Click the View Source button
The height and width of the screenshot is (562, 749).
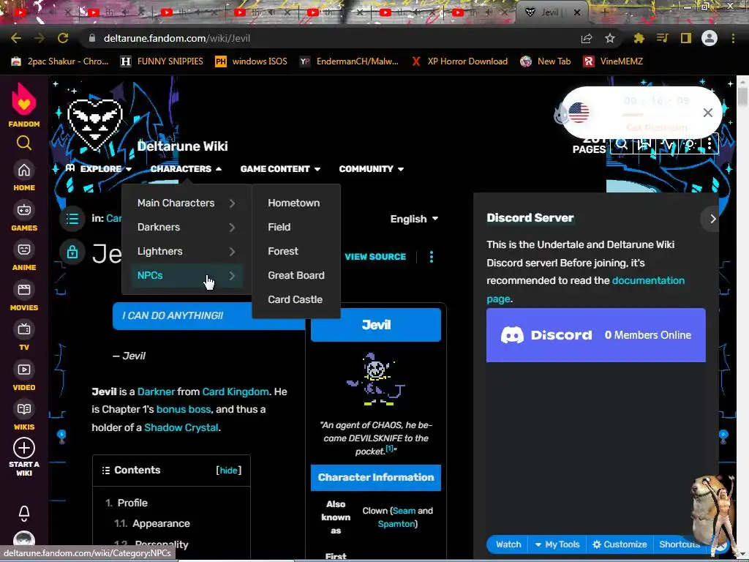coord(375,257)
